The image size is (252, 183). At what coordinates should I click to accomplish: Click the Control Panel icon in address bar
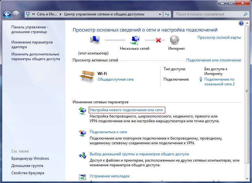28,14
